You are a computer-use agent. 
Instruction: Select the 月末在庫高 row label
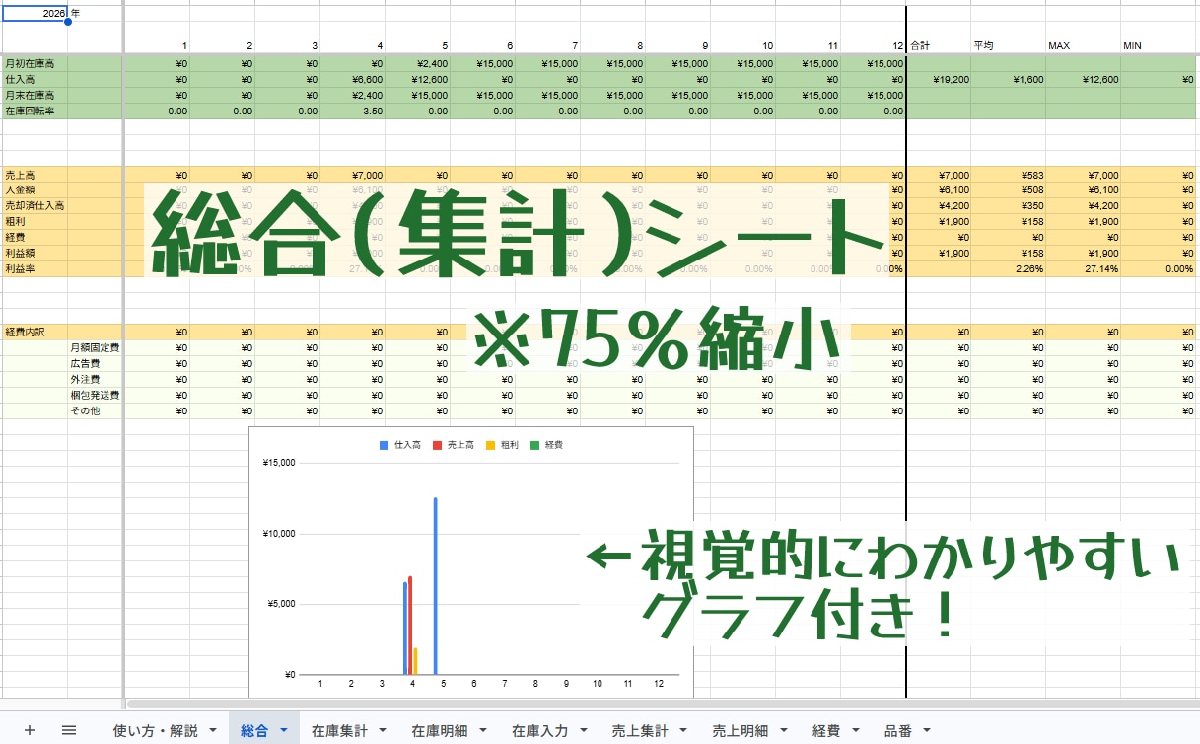click(x=30, y=96)
